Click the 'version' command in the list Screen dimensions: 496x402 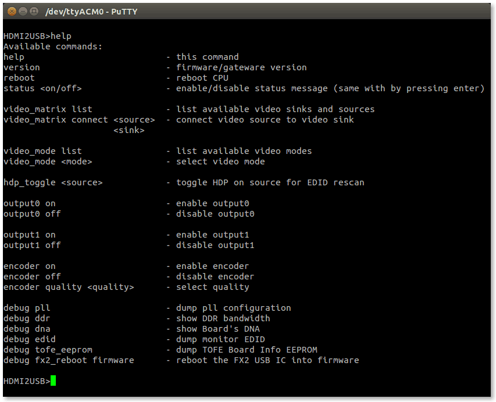coord(22,67)
